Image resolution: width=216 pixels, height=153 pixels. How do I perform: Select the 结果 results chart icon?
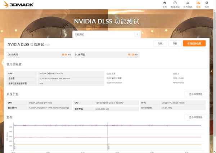tap(198, 4)
